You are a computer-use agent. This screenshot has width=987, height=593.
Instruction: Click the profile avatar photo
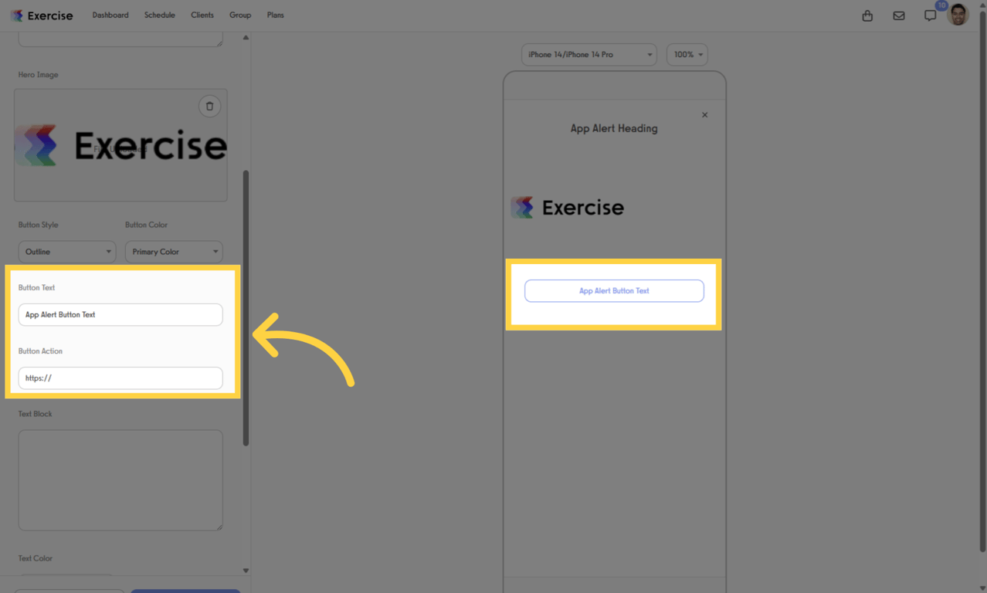tap(958, 14)
